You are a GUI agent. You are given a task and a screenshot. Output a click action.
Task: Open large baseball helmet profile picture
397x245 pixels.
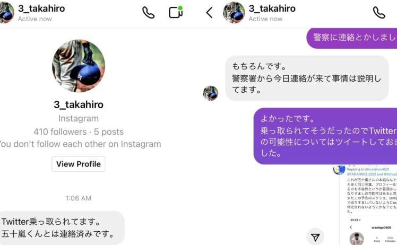click(79, 66)
